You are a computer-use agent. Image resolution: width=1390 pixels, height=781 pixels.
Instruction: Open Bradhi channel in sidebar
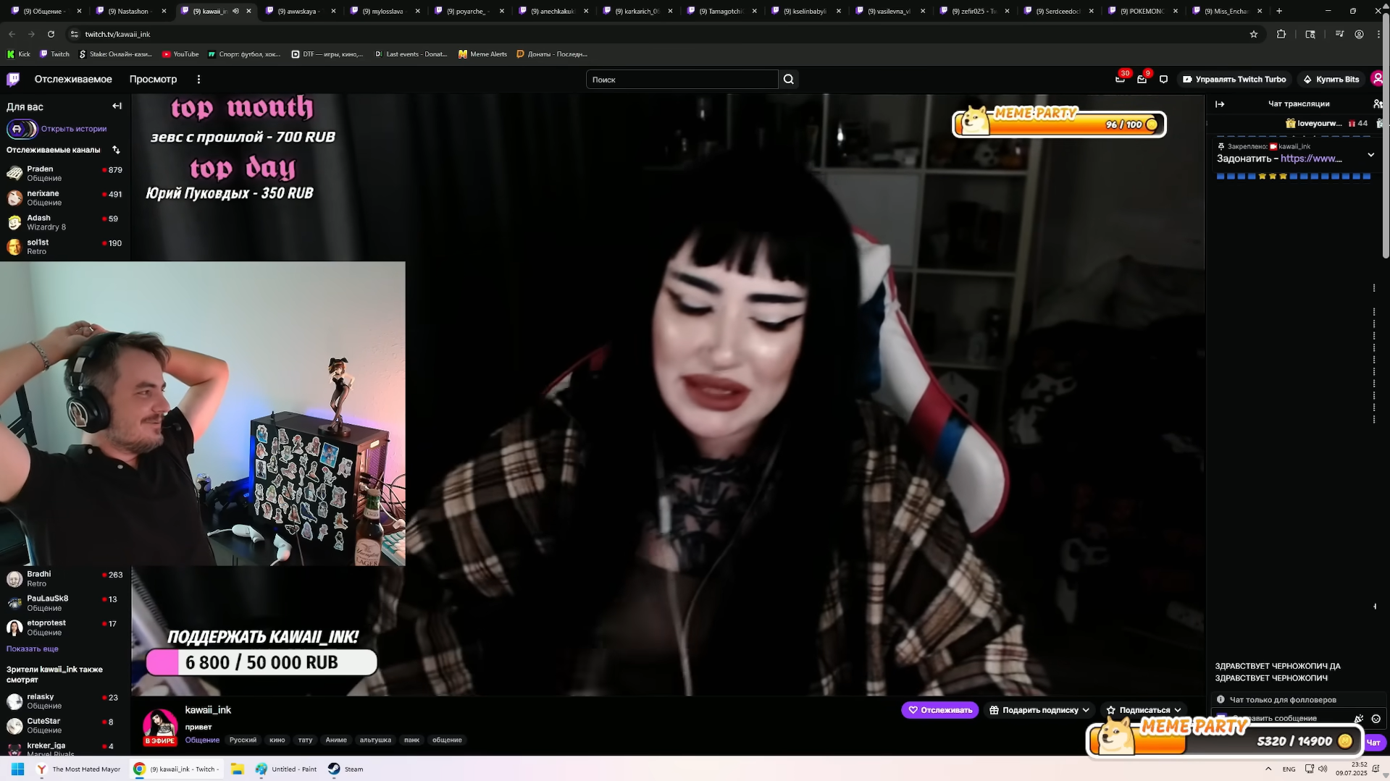tap(65, 578)
